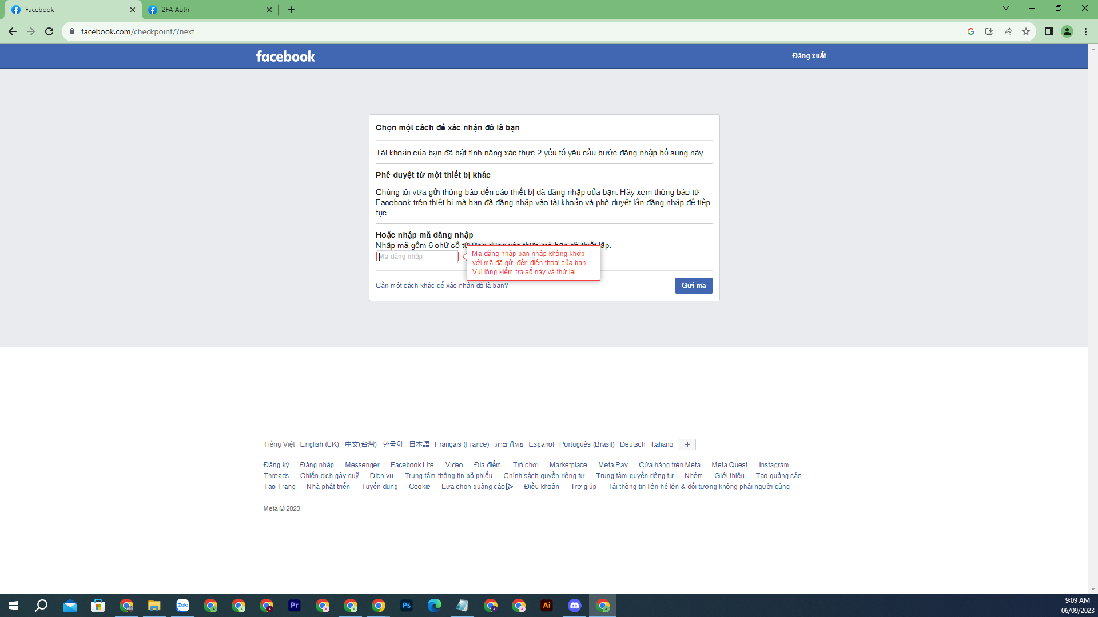Switch language to Deutsch
Screen dimensions: 1098x617
[632, 444]
